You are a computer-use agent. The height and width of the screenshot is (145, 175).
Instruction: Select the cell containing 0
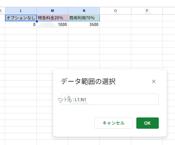(21, 24)
